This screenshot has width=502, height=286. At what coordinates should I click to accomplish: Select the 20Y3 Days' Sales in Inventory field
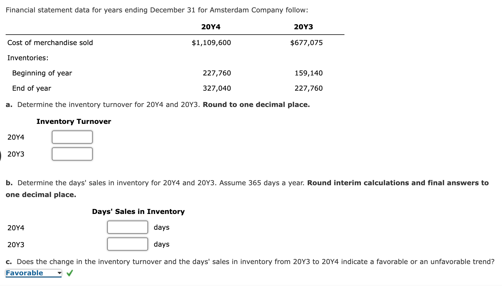127,244
